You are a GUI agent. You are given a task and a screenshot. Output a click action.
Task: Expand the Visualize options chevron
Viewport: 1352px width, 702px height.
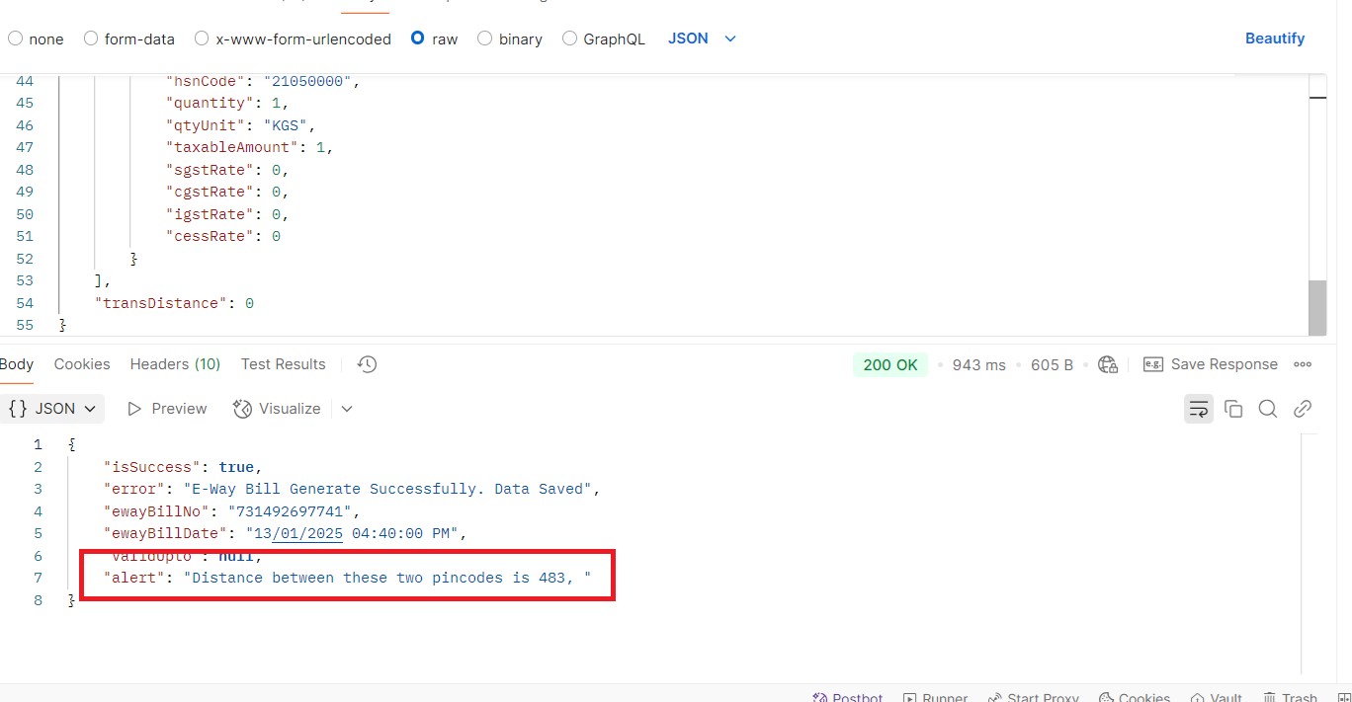[x=347, y=409]
